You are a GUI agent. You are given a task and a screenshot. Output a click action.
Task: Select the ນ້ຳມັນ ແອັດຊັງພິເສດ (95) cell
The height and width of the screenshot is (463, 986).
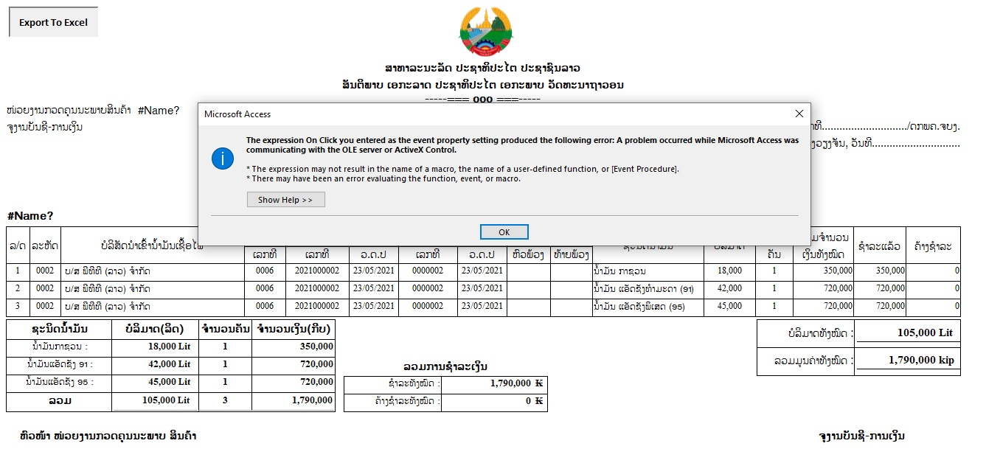coord(648,307)
